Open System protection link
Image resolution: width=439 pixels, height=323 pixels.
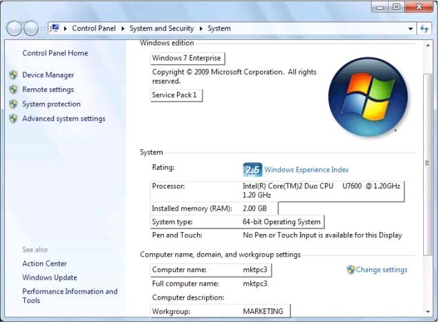(x=52, y=104)
